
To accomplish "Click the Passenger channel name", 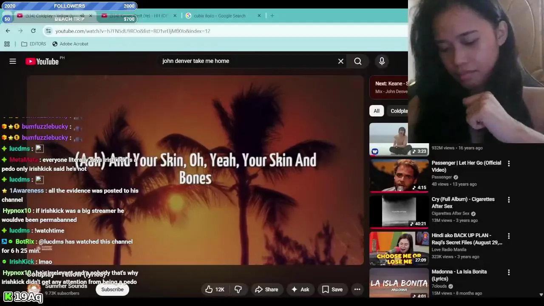I will tap(442, 177).
